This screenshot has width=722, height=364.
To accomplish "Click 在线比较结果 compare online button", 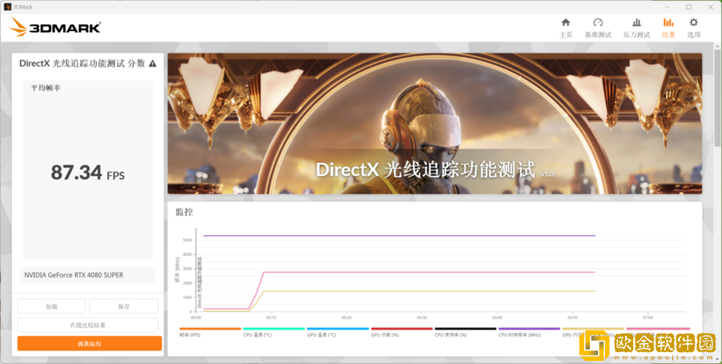I will point(87,325).
